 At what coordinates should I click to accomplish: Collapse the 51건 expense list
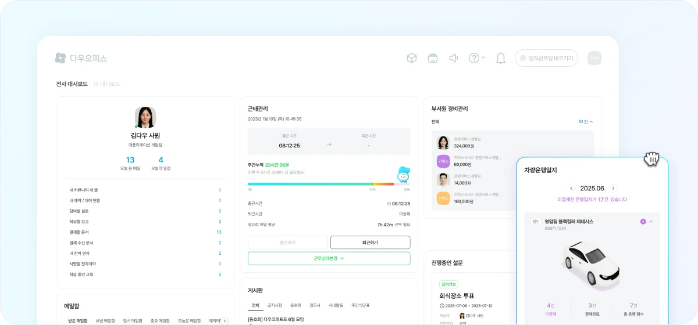[x=586, y=122]
